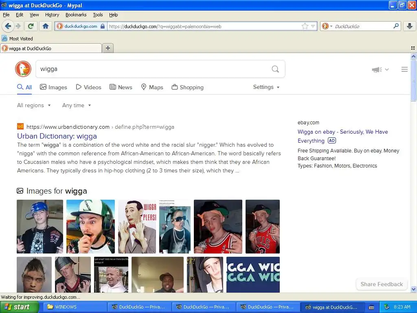Click the Most Visited bookmarks folder

[x=18, y=39]
